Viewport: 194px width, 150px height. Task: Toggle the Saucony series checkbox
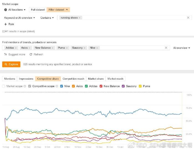(x=123, y=86)
